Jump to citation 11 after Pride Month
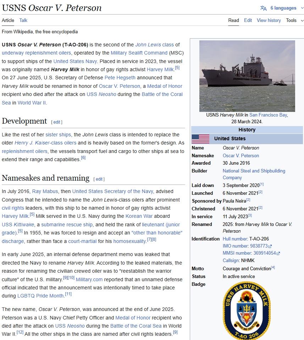 [x=68, y=294]
